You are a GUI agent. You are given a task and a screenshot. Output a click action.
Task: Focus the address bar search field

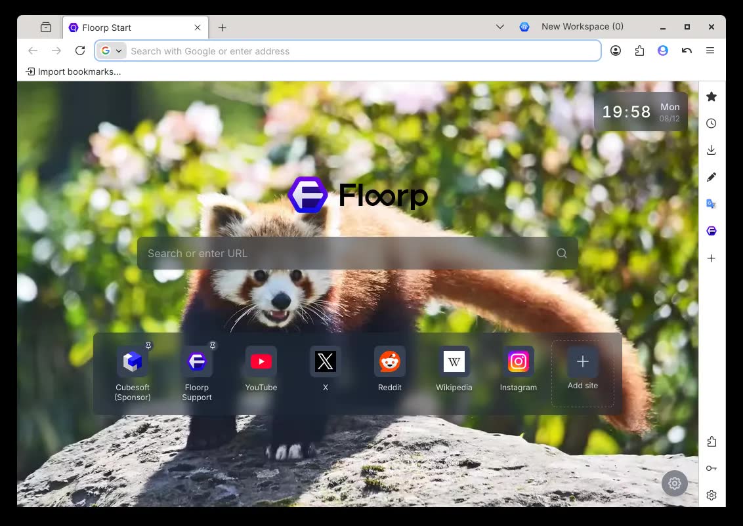(x=349, y=51)
